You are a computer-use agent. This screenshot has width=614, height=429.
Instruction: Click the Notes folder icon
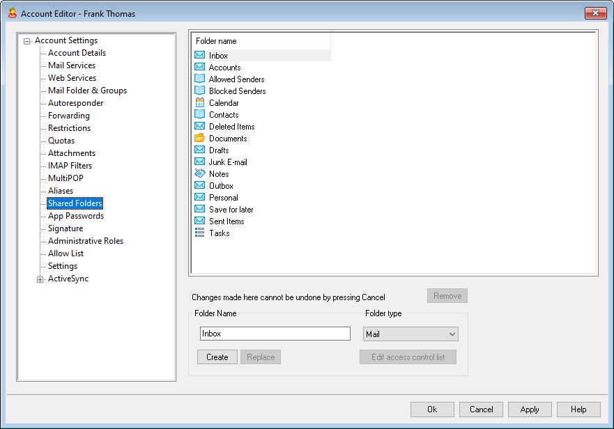[200, 174]
